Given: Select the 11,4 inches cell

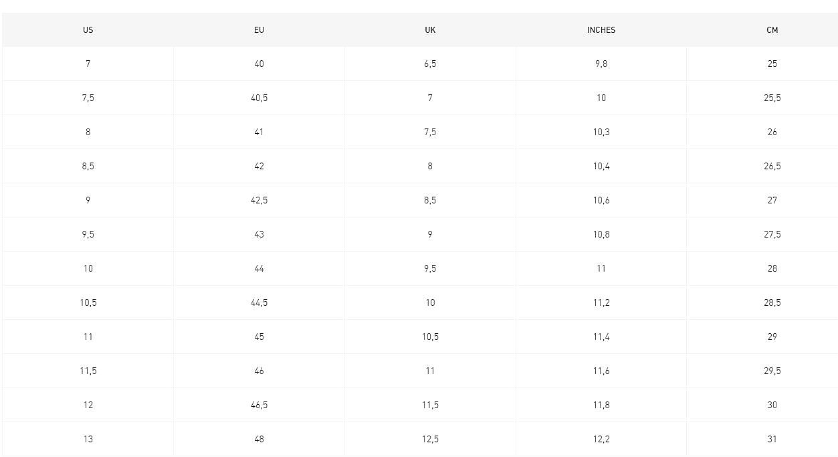Looking at the screenshot, I should (601, 337).
